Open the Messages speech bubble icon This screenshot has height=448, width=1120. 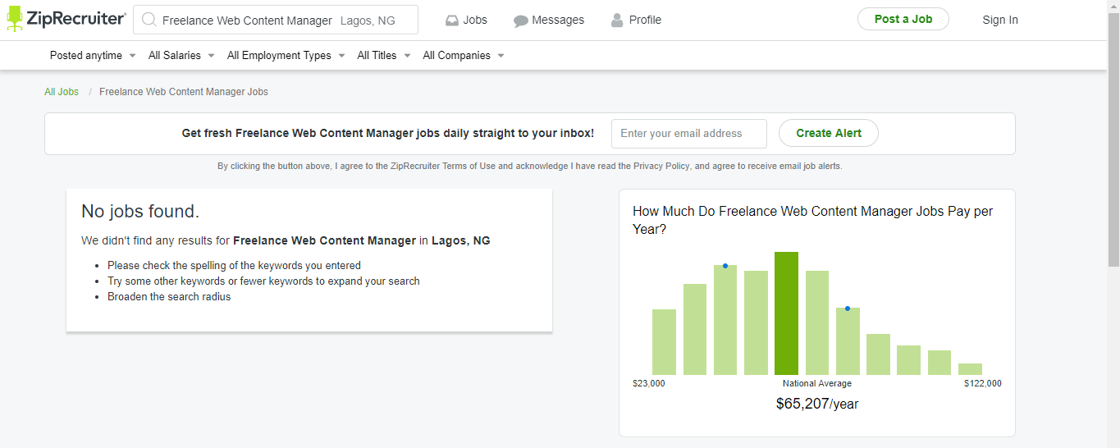tap(521, 21)
